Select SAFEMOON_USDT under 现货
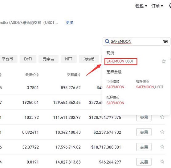Screen dimensions: 171x168 tap(120, 61)
